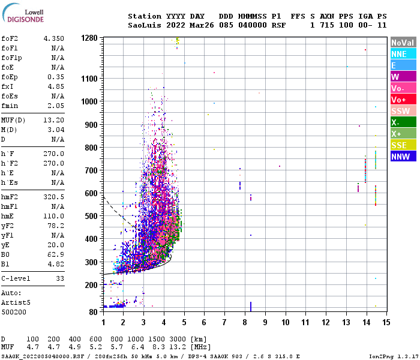Click the 1100 height axis label
420x360 pixels.
(x=89, y=79)
